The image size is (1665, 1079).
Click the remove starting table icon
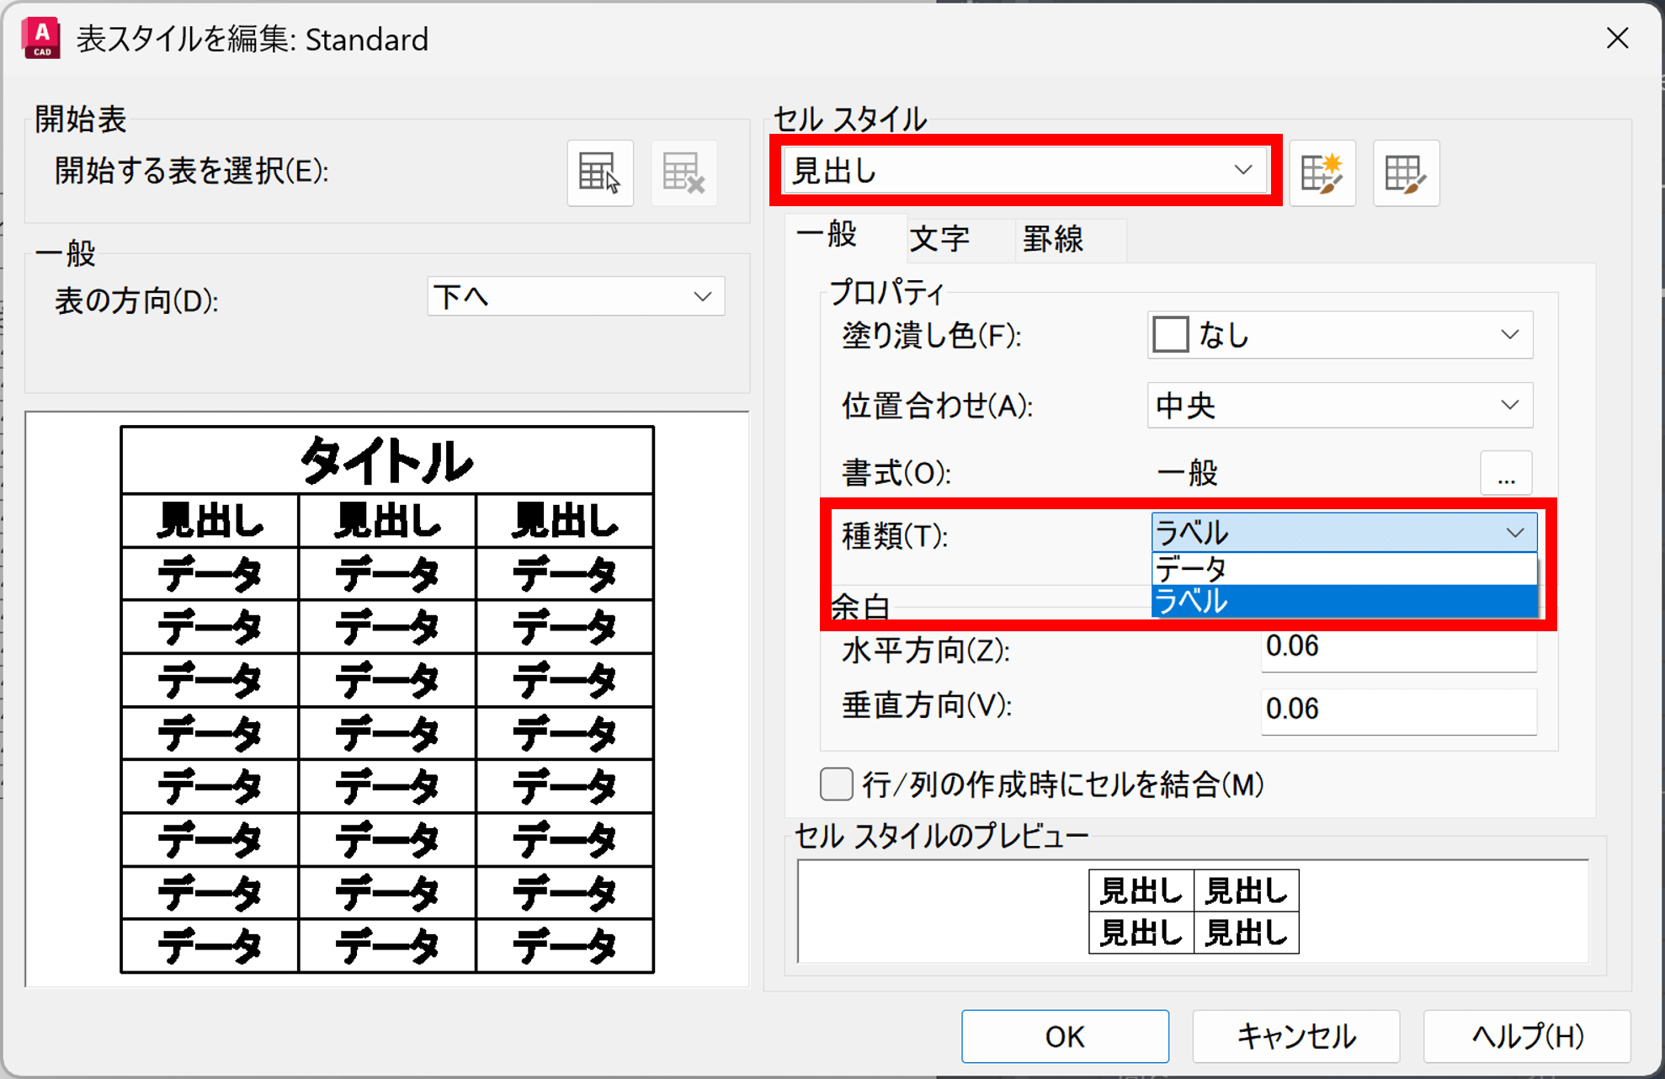click(x=684, y=173)
